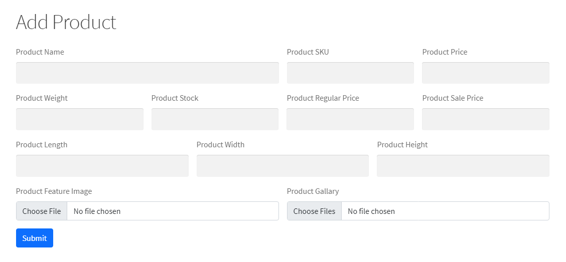Submit the Add Product form
The width and height of the screenshot is (566, 262).
[x=35, y=238]
